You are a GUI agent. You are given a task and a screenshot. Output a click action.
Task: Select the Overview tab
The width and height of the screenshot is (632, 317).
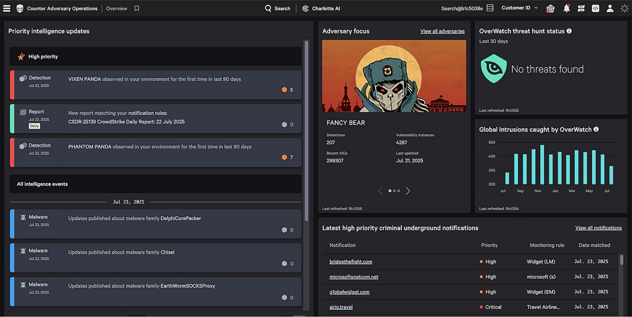pyautogui.click(x=117, y=8)
